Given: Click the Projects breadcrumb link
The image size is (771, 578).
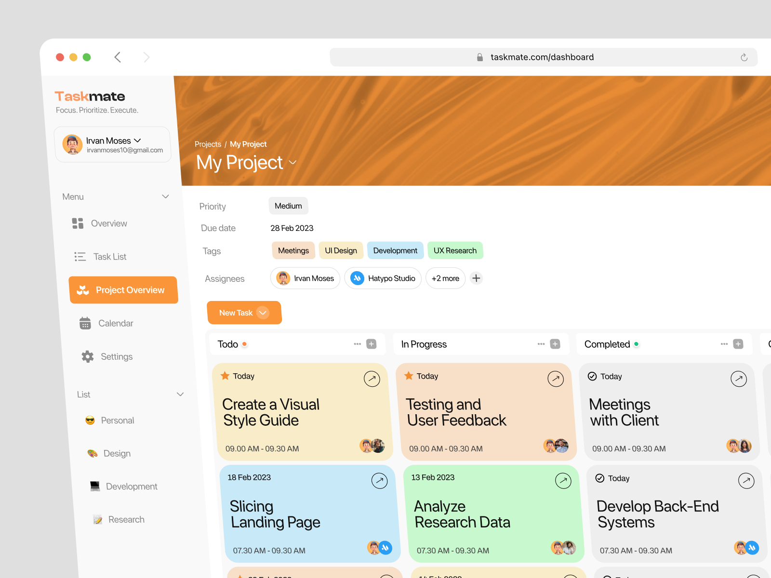Looking at the screenshot, I should pos(208,144).
